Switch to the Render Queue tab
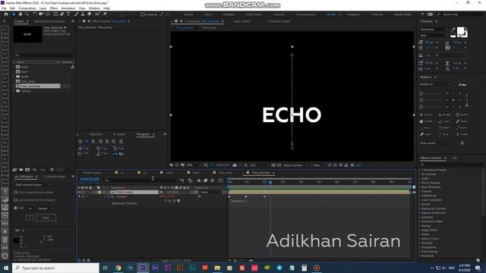 pos(92,173)
